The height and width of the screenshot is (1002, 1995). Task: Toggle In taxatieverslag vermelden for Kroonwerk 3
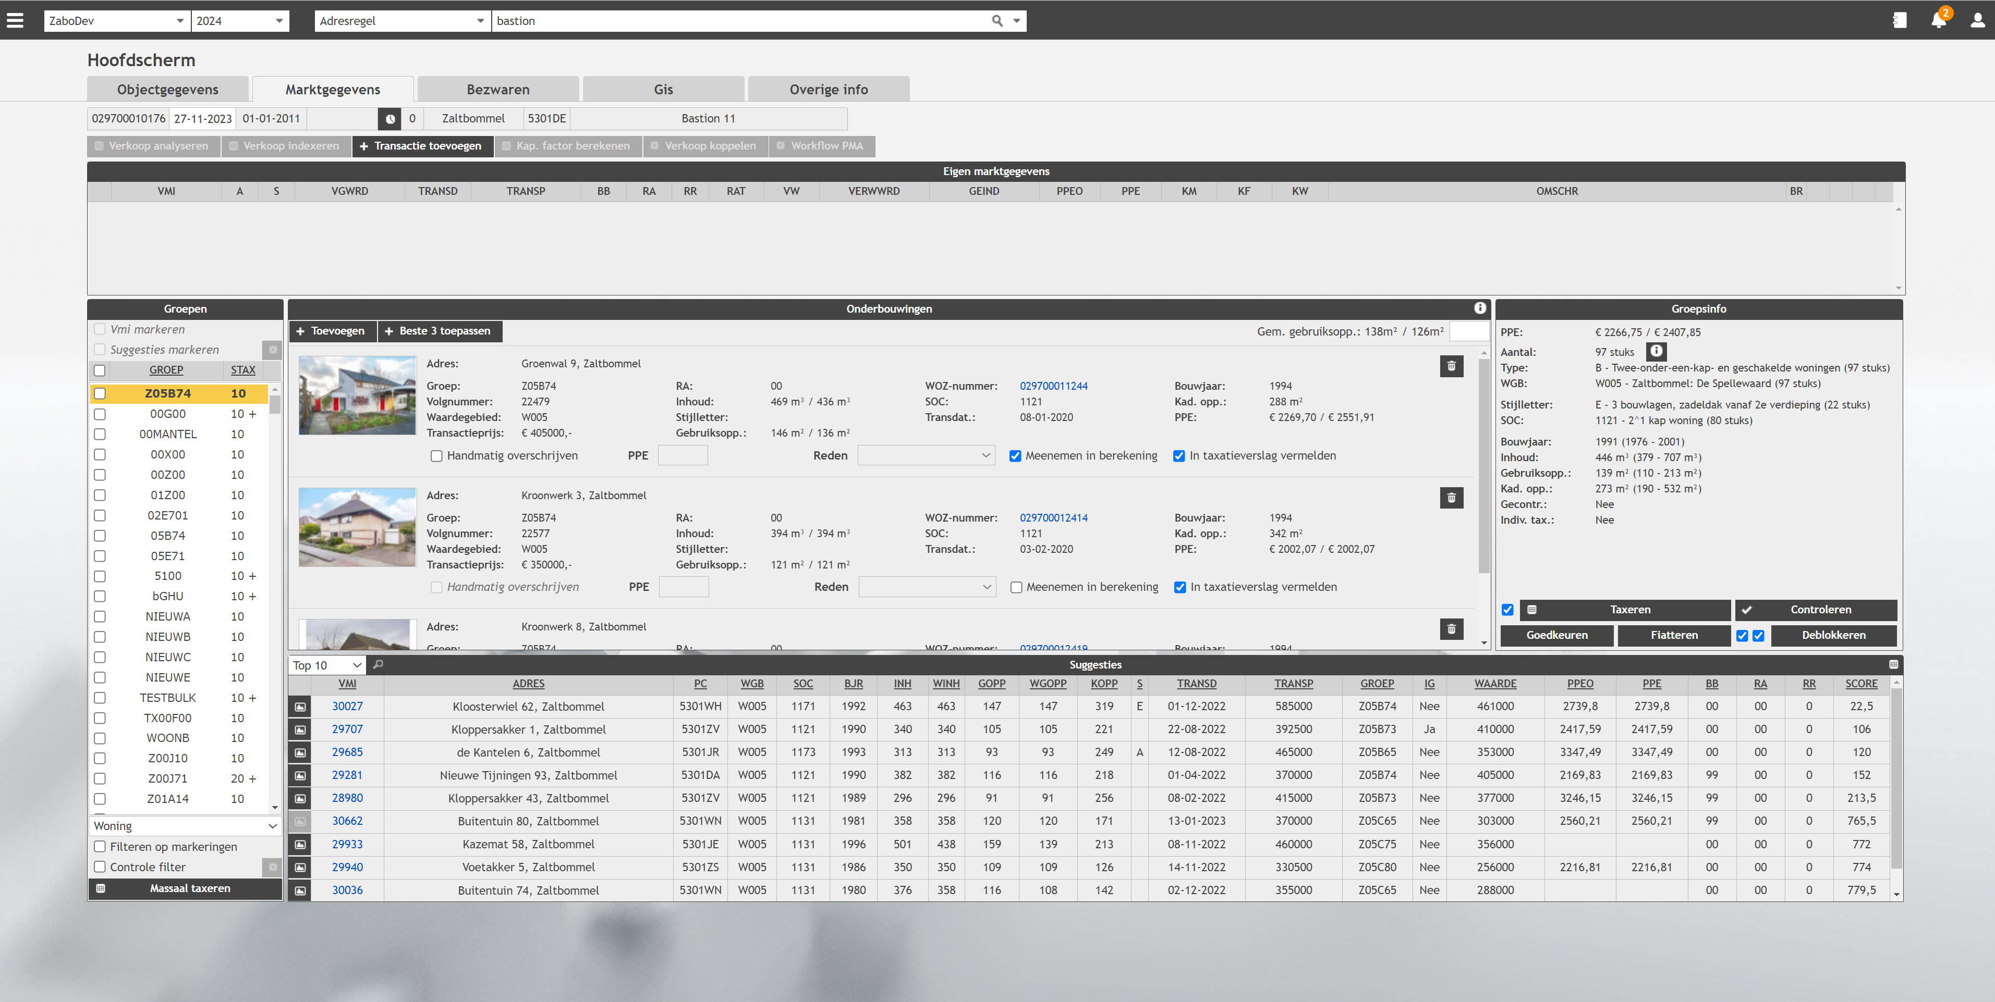1181,588
